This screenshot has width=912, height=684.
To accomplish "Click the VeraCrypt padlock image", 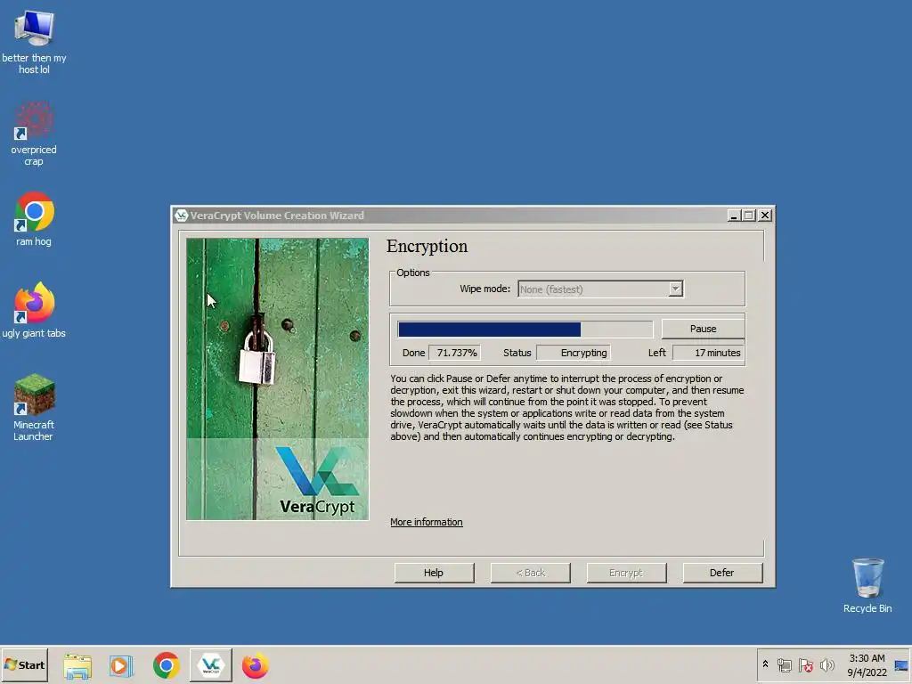I will point(278,379).
